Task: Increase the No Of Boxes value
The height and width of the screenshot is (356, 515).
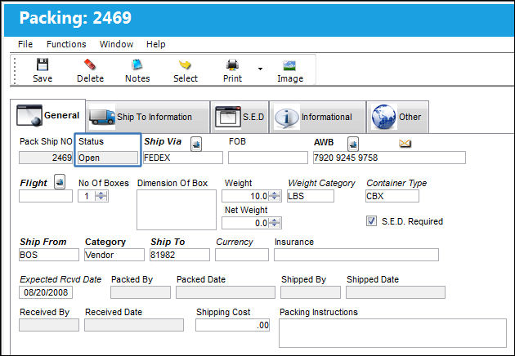Action: tap(101, 194)
